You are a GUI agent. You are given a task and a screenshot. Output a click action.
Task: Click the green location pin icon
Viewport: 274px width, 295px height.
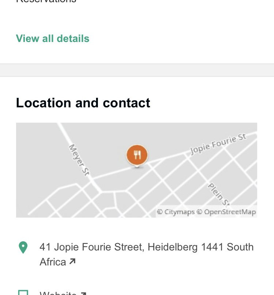point(23,247)
